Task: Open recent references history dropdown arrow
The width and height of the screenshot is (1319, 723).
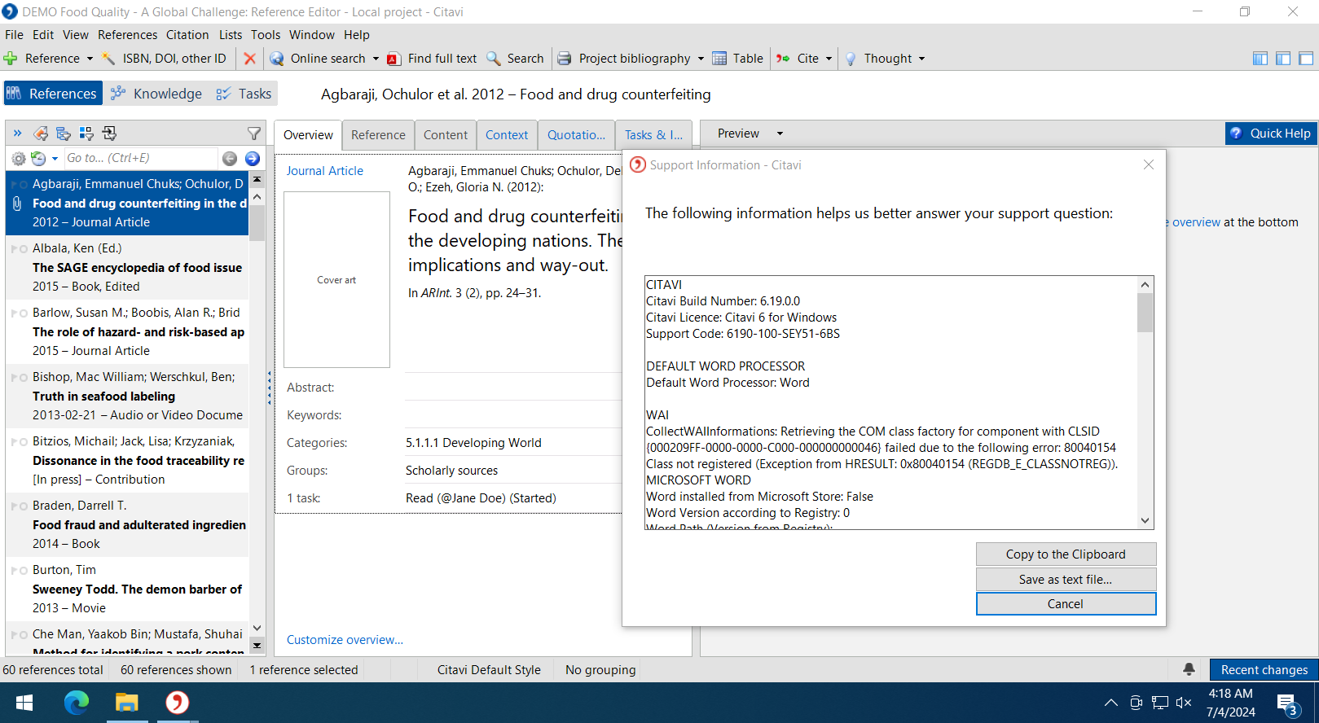Action: 55,159
